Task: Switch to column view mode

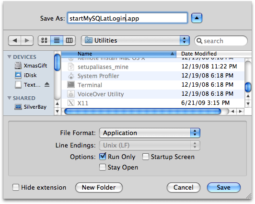Action: pyautogui.click(x=70, y=40)
